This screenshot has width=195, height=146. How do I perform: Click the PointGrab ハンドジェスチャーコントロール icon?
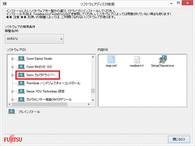21,83
